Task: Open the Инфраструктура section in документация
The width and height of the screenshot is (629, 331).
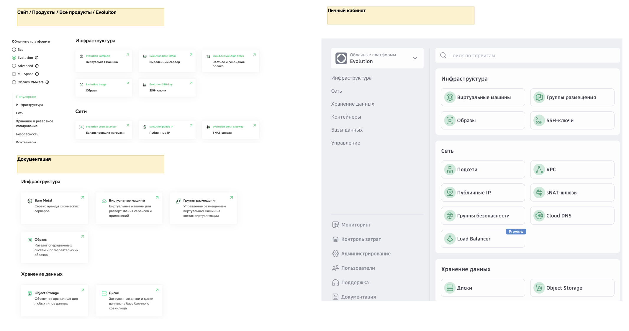Action: tap(41, 182)
